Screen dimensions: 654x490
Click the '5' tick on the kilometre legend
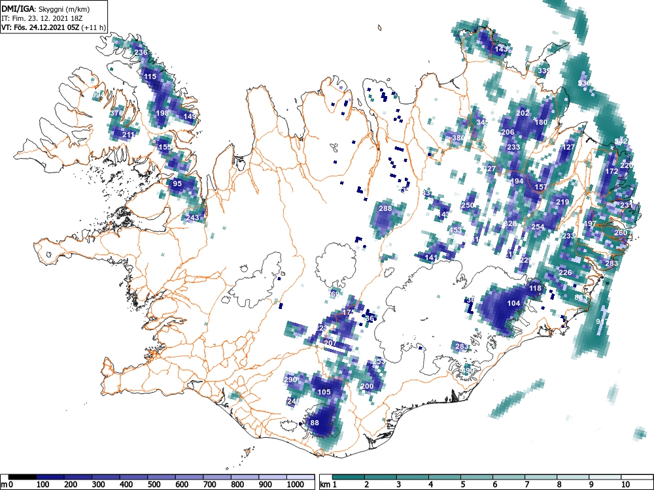(464, 485)
